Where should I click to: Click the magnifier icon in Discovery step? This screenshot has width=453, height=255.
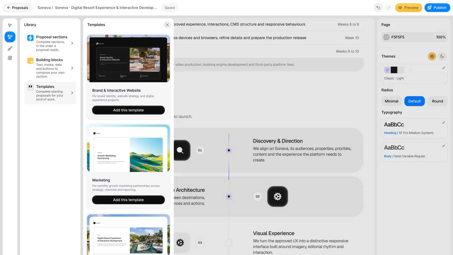180,150
